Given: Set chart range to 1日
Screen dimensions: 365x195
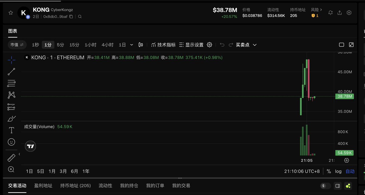Looking at the screenshot, I should coord(30,171).
